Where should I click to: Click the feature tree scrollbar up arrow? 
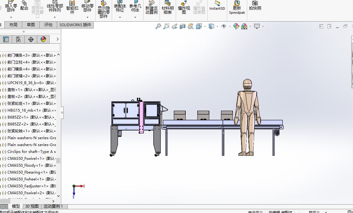(59, 55)
